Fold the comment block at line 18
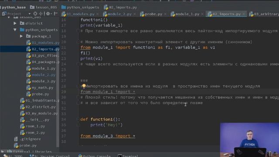This screenshot has height=157, width=279. (x=78, y=31)
